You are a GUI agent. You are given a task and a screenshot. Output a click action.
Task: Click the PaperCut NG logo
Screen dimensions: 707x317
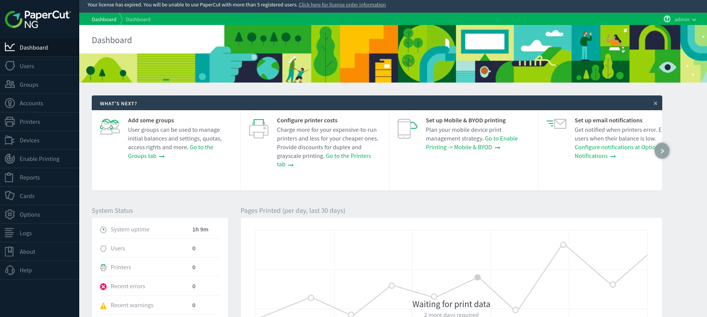click(x=38, y=19)
